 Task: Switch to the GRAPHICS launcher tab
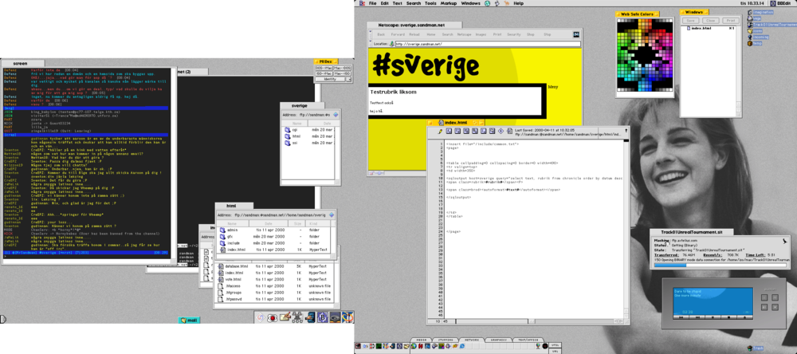(x=502, y=339)
